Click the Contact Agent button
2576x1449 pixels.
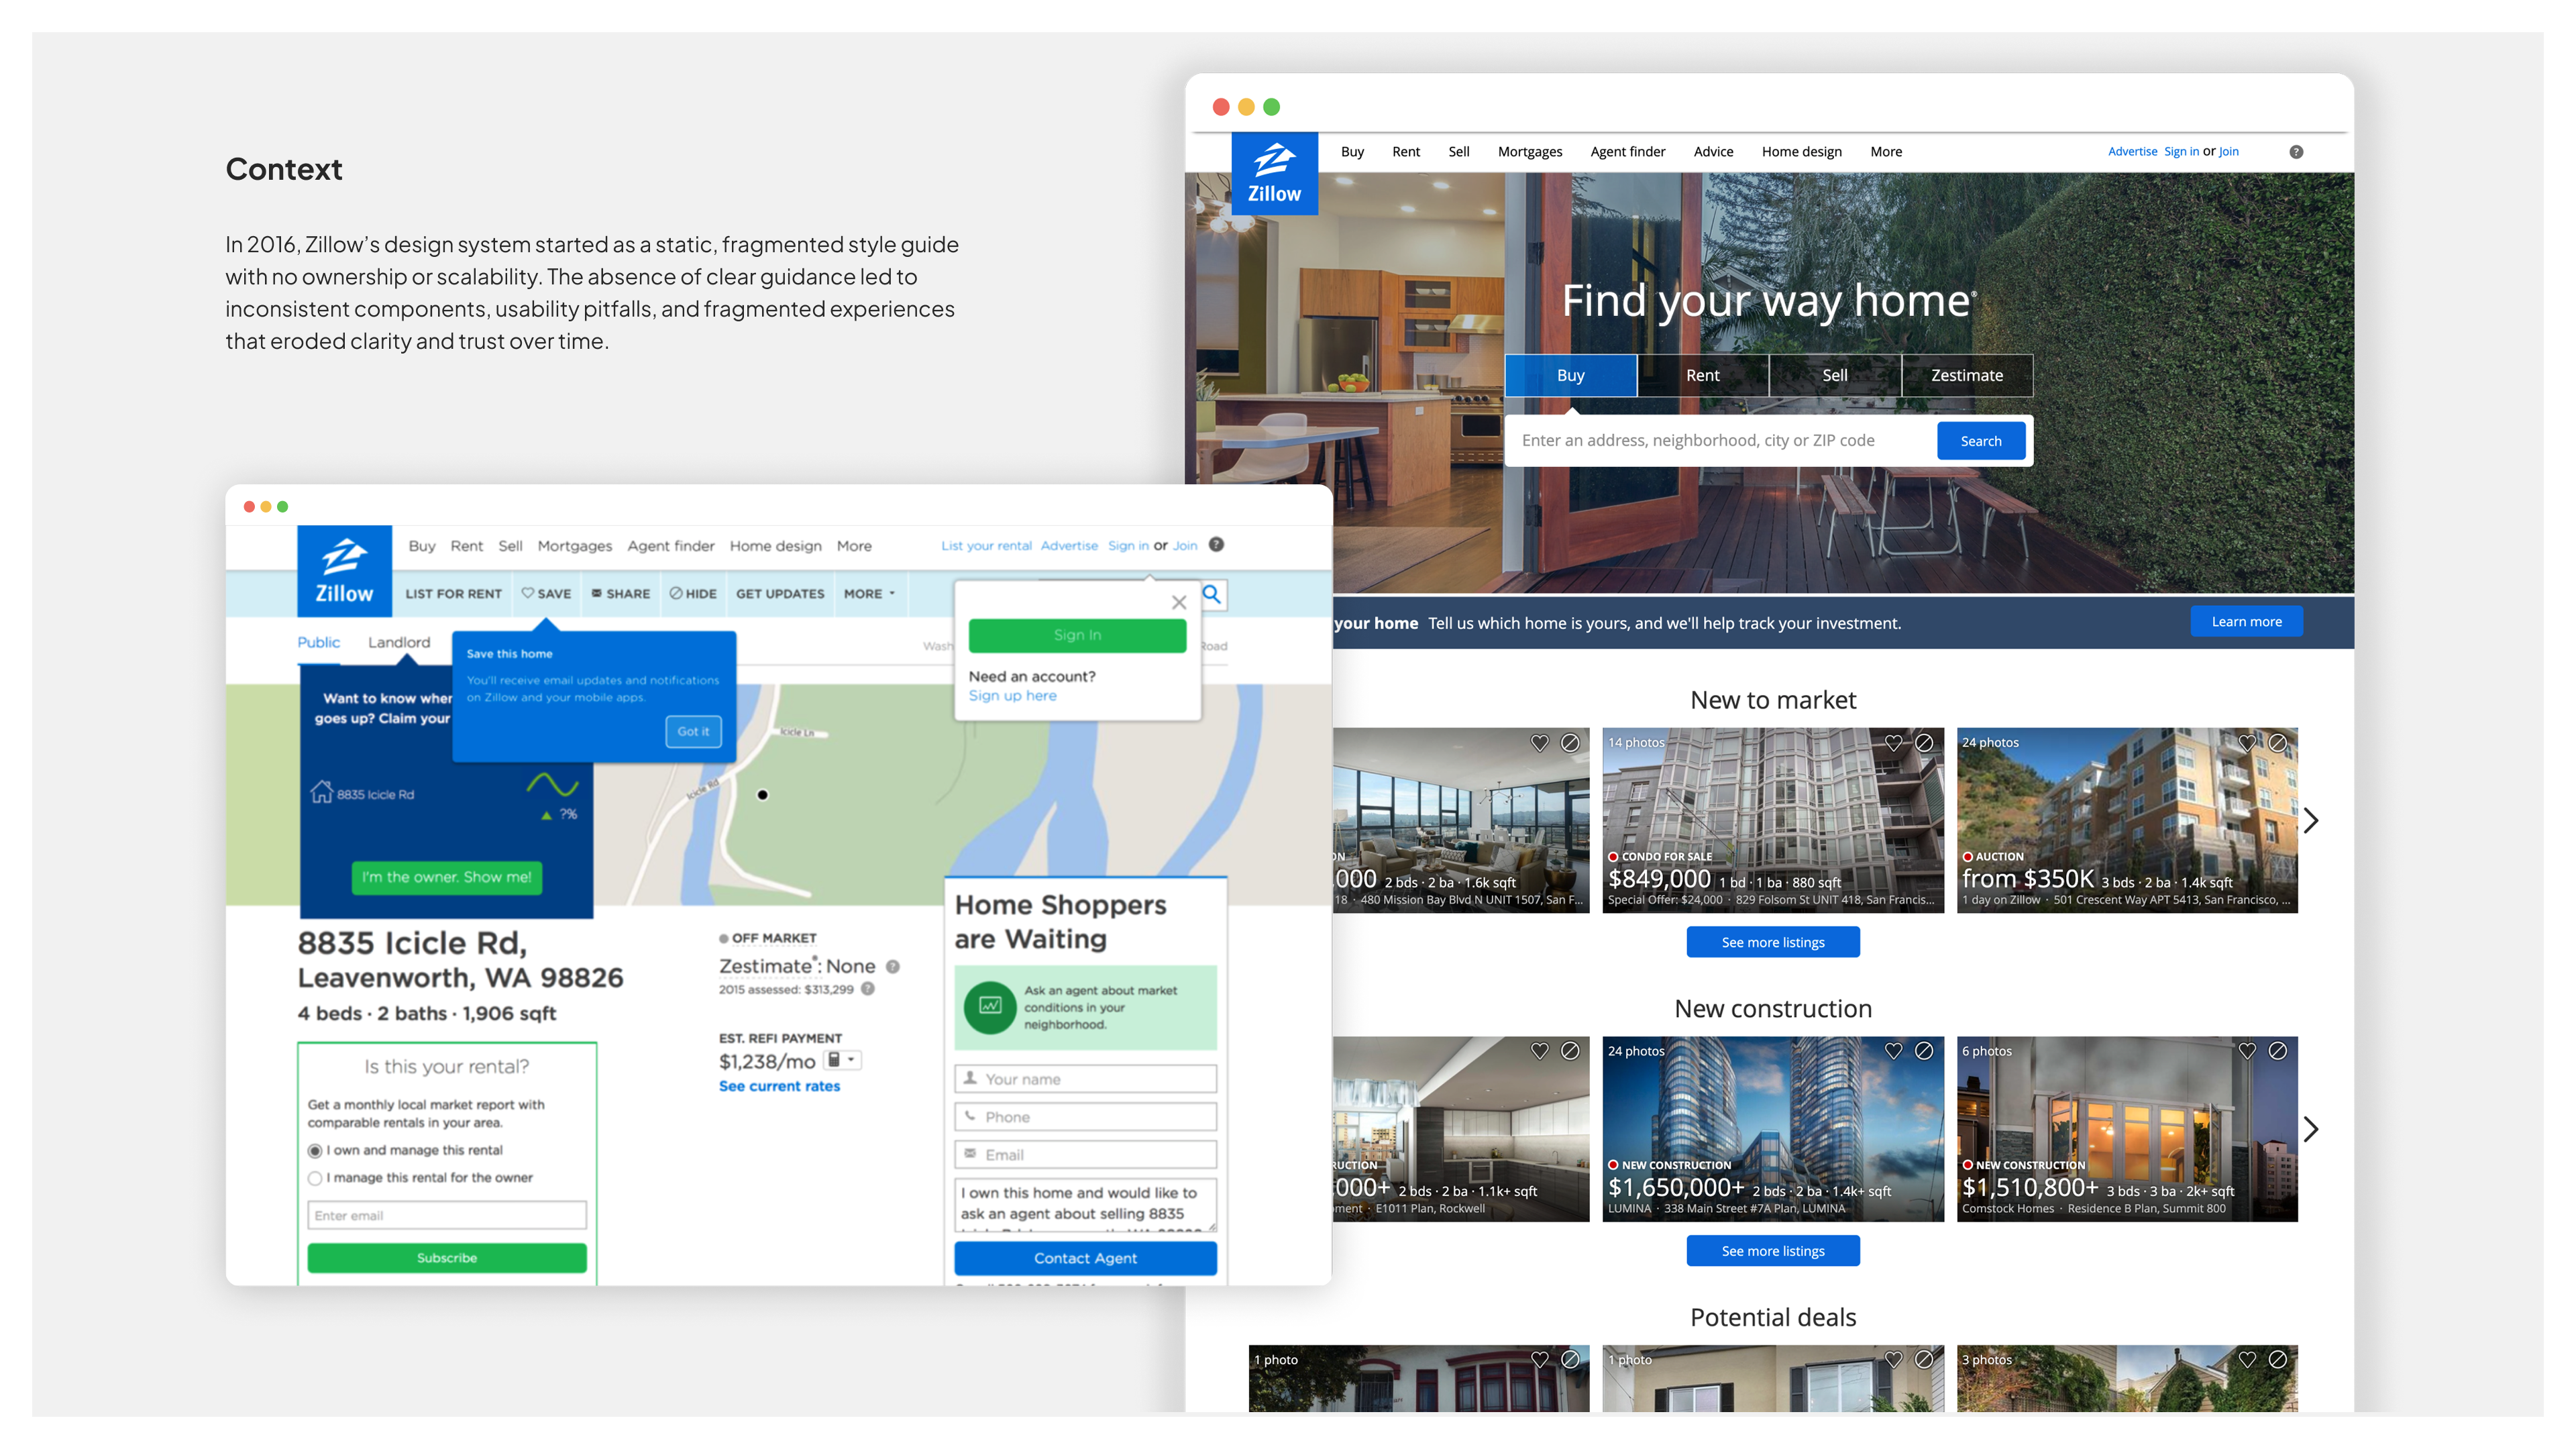click(x=1085, y=1258)
